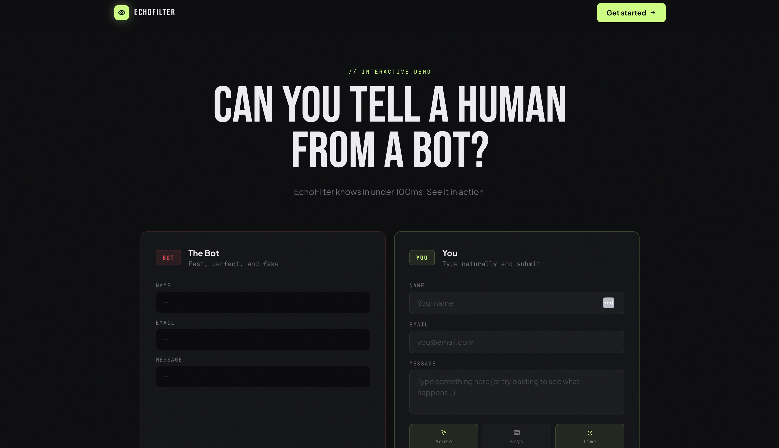Click the green YOU badge
This screenshot has width=779, height=448.
pyautogui.click(x=422, y=258)
